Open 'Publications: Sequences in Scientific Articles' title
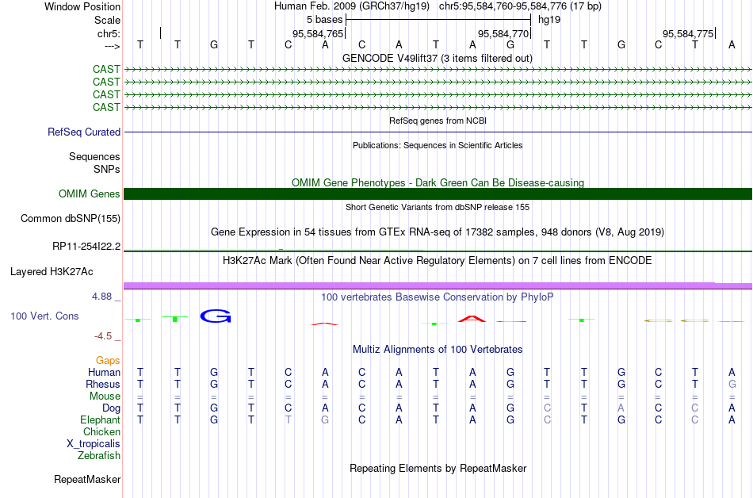Viewport: 753px width, 498px height. [438, 145]
